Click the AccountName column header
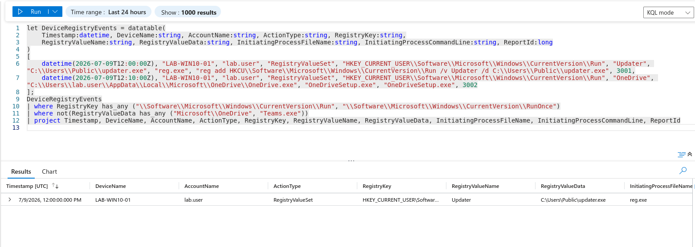 201,186
